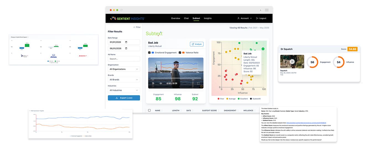The image size is (378, 150).
Task: Toggle the Valence Ratio checkbox
Action: pos(180,52)
